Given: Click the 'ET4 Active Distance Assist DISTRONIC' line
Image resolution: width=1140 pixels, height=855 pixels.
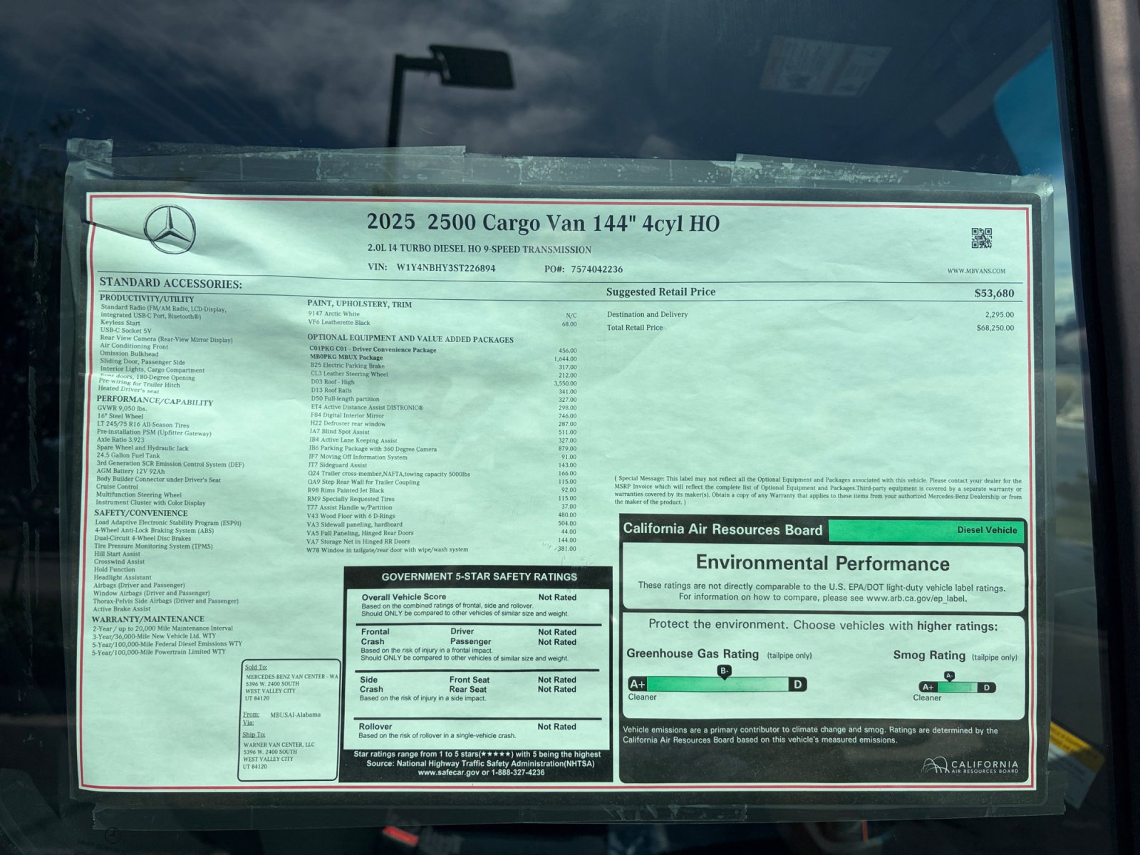Looking at the screenshot, I should [x=367, y=408].
